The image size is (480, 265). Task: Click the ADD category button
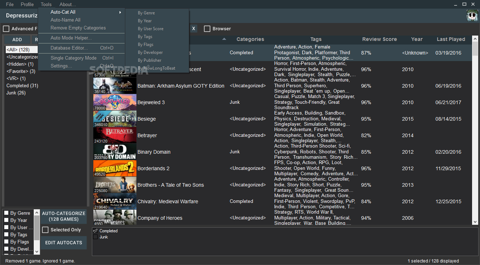(x=17, y=39)
